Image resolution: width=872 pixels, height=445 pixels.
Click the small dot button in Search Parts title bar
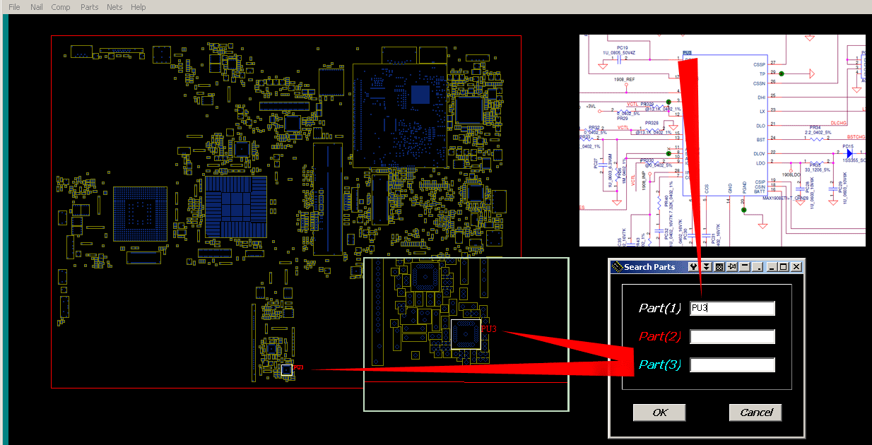(758, 267)
